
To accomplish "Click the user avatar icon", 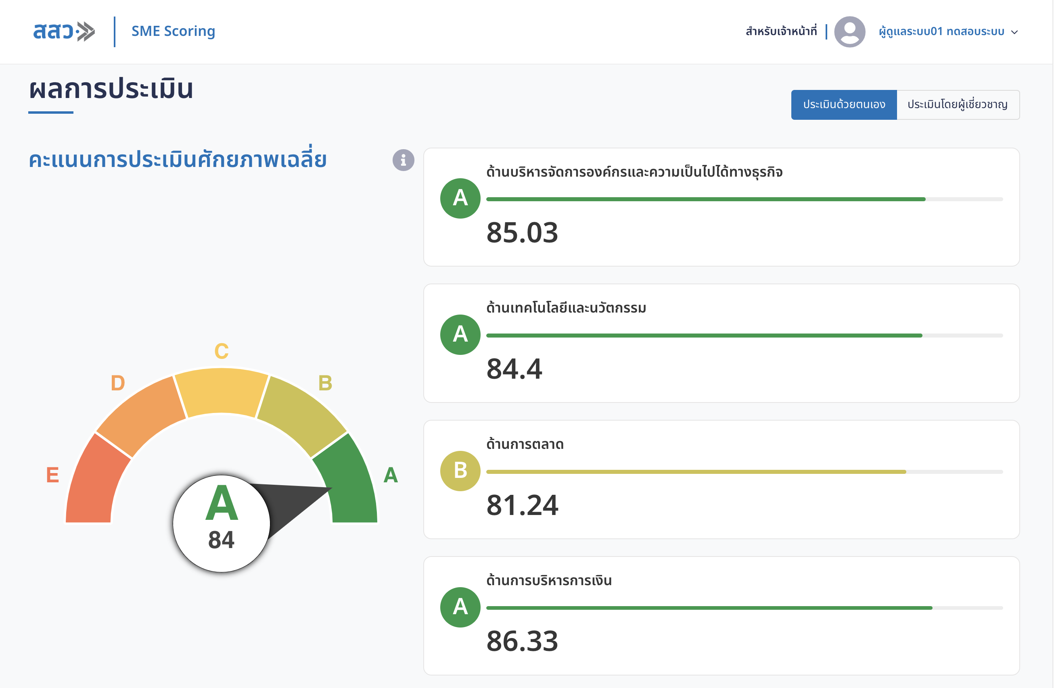I will pos(849,31).
